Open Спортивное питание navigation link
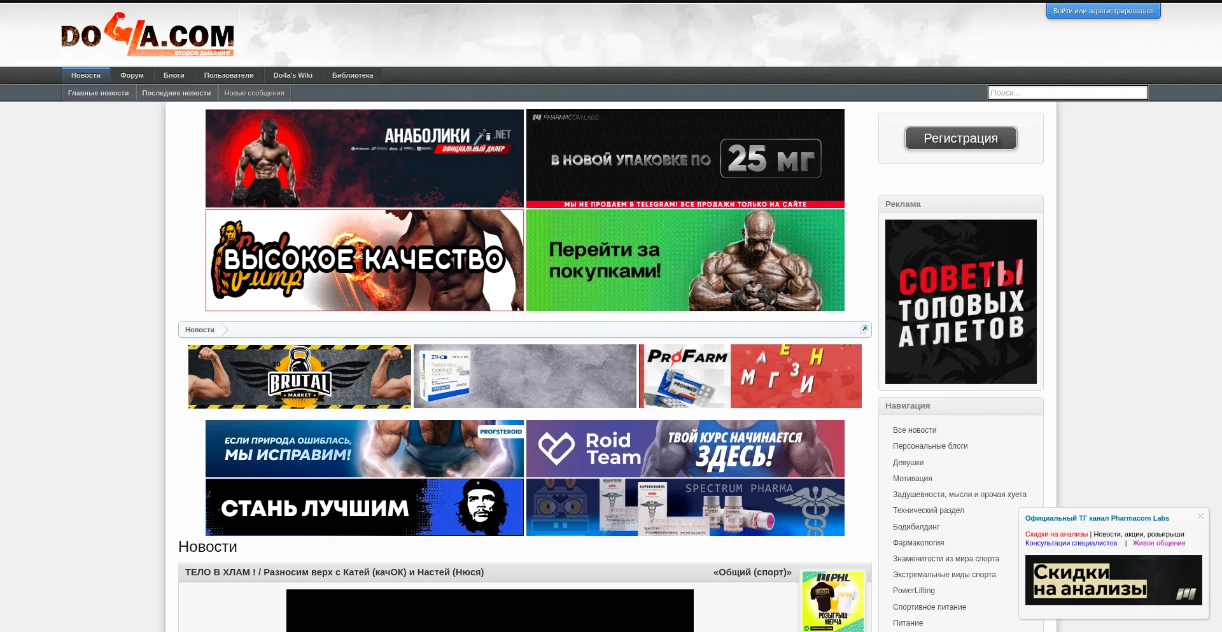 pos(929,607)
